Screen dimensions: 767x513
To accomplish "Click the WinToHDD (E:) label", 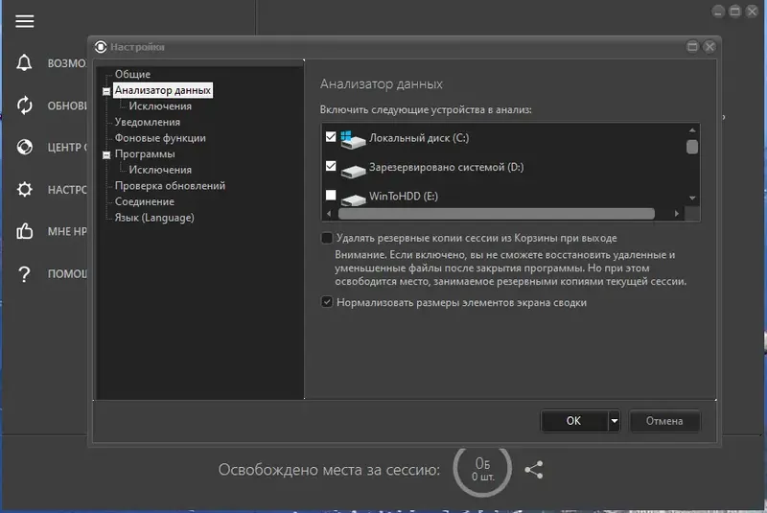I will (404, 197).
